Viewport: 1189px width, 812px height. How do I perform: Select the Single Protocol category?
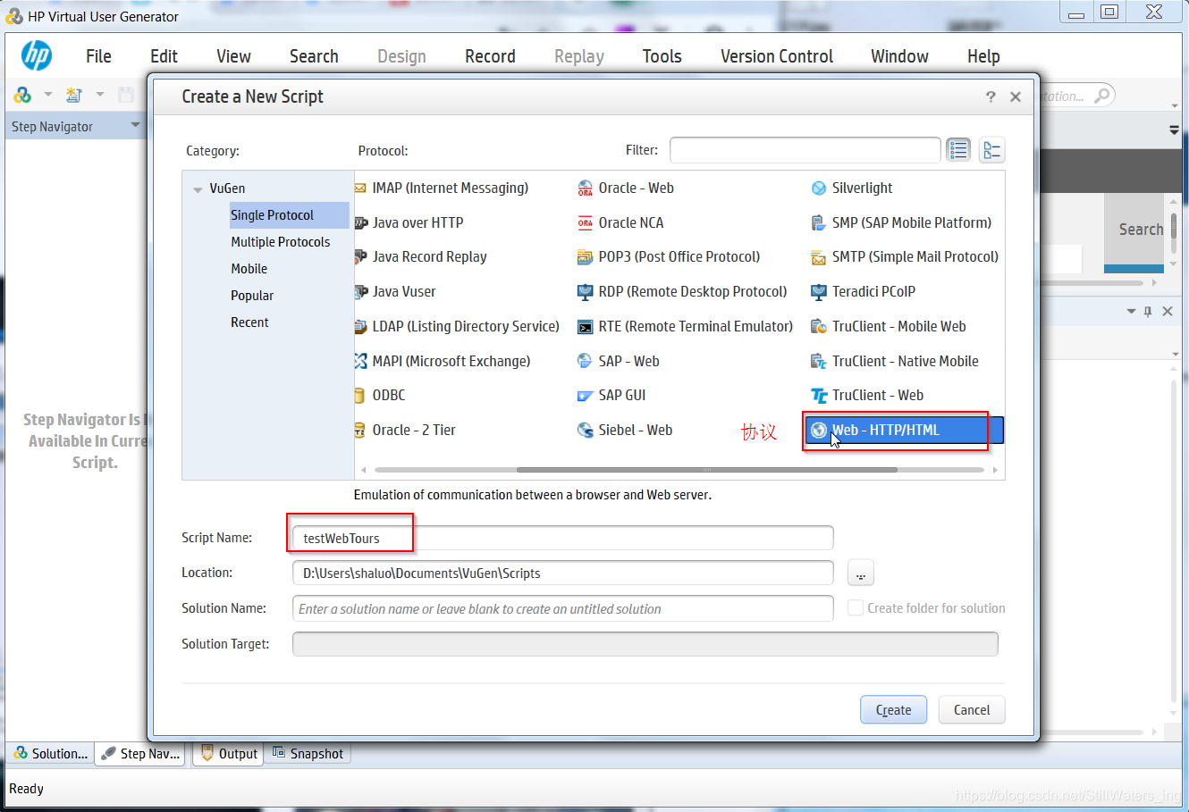pyautogui.click(x=289, y=215)
